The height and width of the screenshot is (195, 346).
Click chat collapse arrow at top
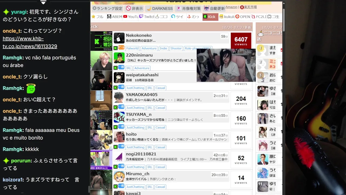point(43,2)
